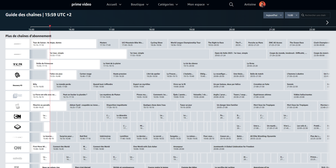Click the 16:30 mark on the timeline
This screenshot has height=168, width=336.
[72, 29]
